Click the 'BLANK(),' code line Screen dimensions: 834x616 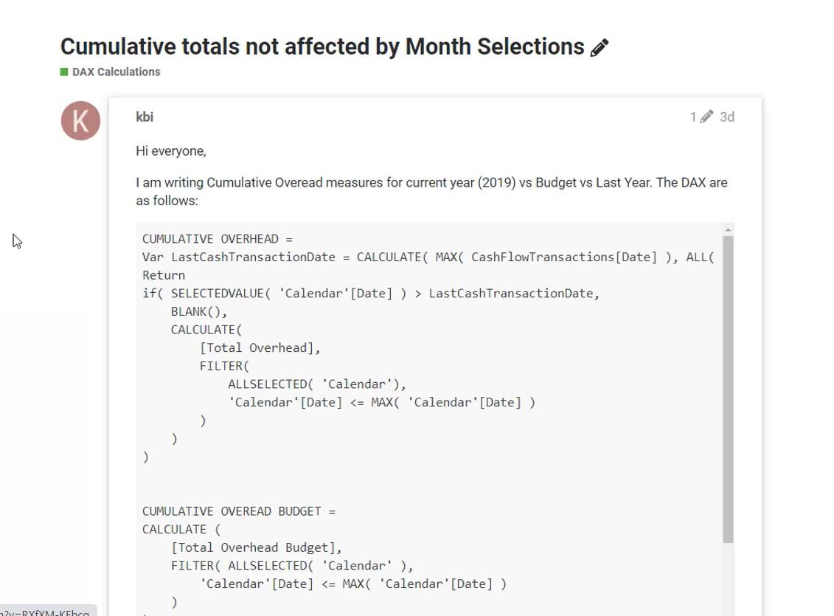point(199,312)
